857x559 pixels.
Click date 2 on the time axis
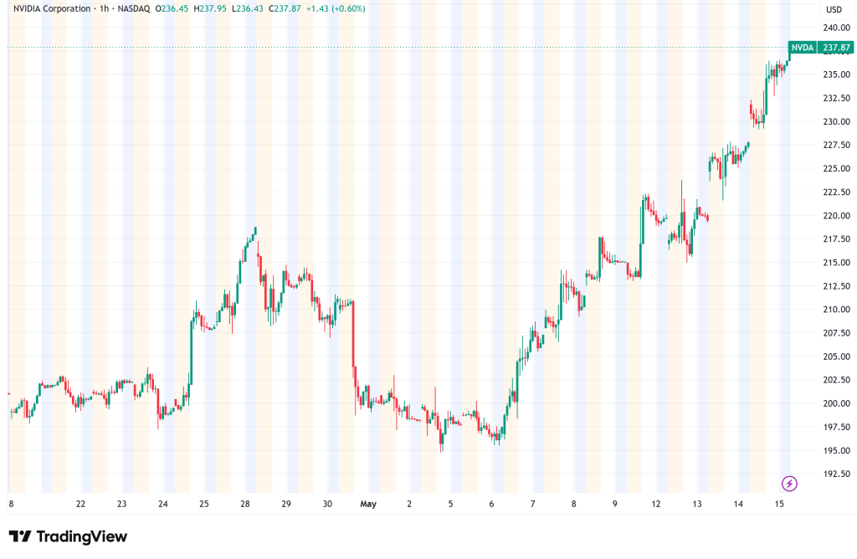tap(409, 505)
